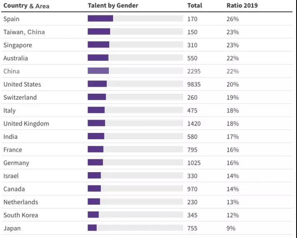Click the United States total 9835
Image resolution: width=297 pixels, height=238 pixels.
(x=194, y=84)
